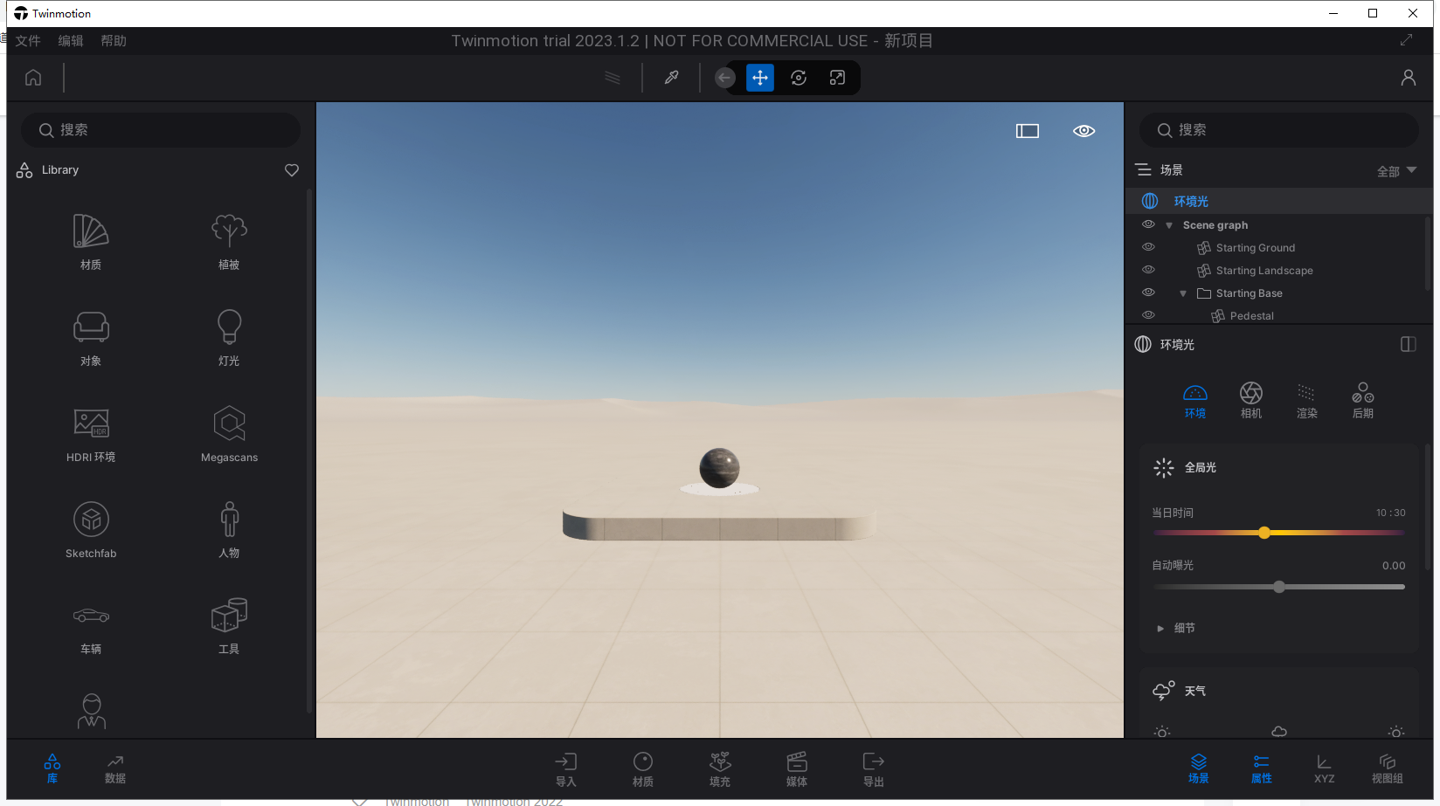Screen dimensions: 1440x806
Task: Click the 场景 header list icon
Action: (x=1143, y=169)
